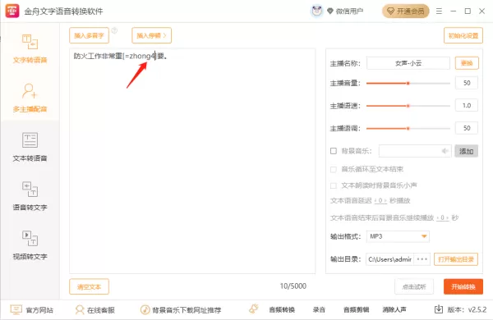This screenshot has height=320, width=493.
Task: Select the 文本转语音 sidebar item
Action: tap(30, 147)
